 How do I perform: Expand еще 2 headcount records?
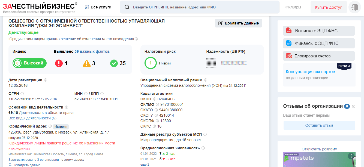(x=145, y=165)
